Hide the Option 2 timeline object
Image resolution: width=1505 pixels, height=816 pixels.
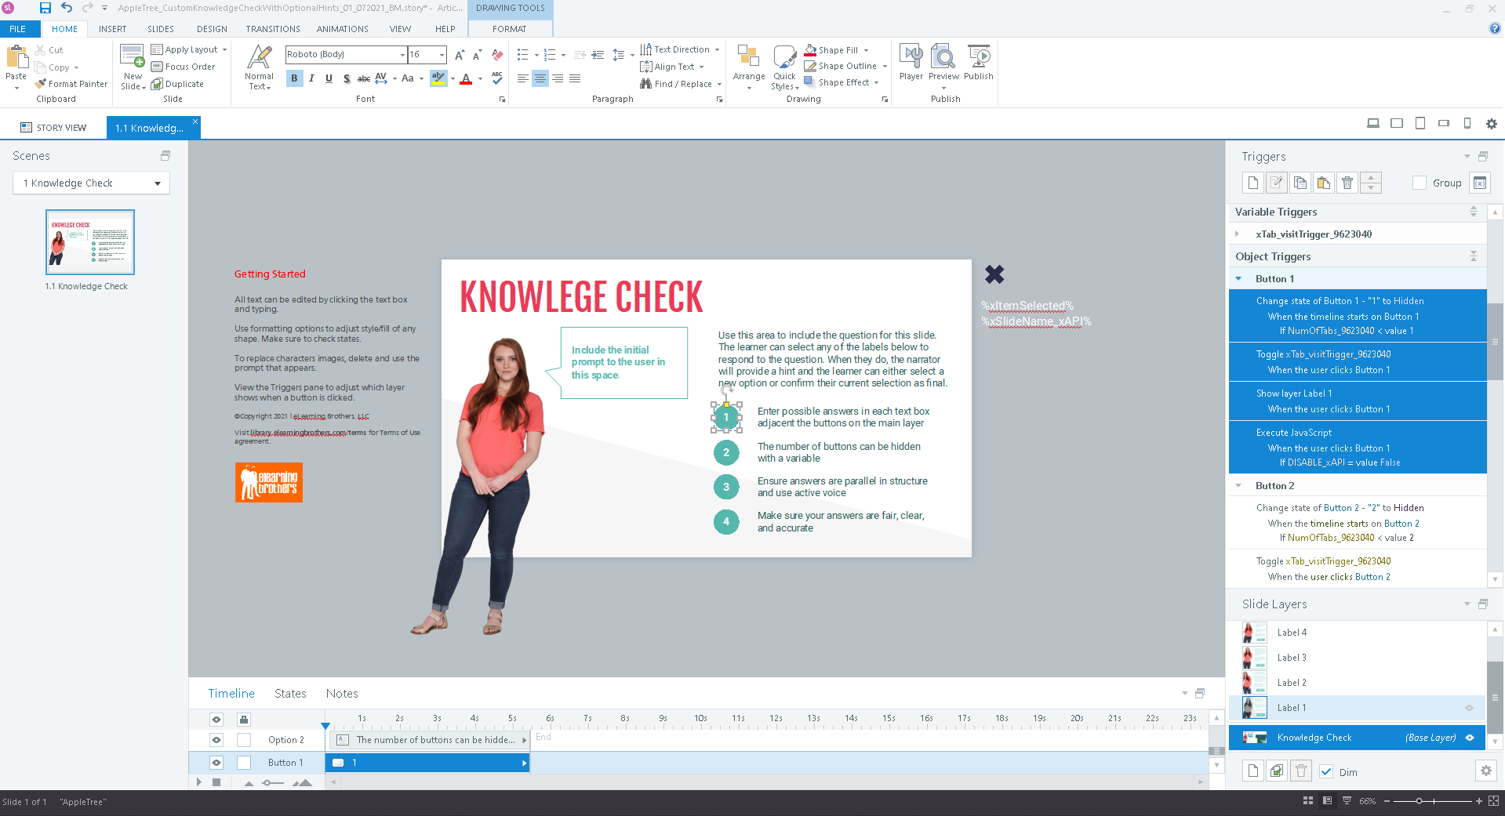point(216,740)
